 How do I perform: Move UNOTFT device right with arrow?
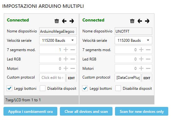click(147, 21)
